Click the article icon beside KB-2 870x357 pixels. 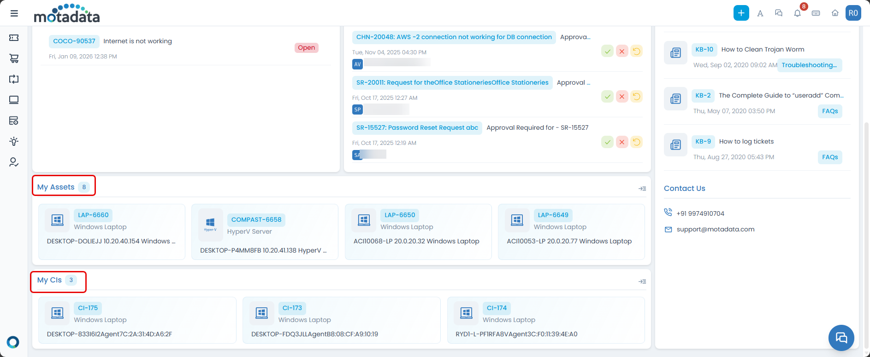coord(676,99)
